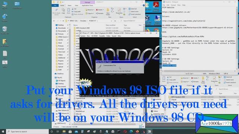The image size is (239, 134).
Task: Click Rename in the Organize group
Action: (x=100, y=13)
